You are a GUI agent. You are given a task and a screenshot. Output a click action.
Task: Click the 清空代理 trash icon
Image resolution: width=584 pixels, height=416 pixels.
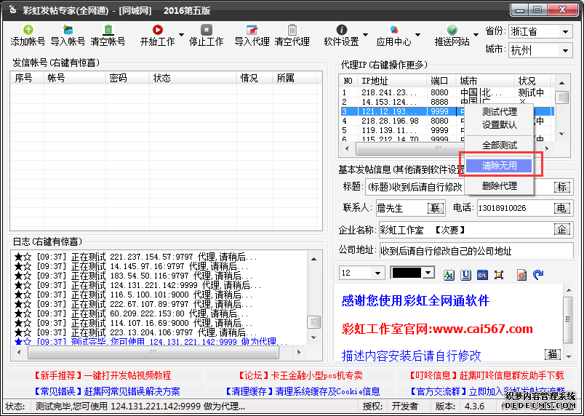tap(292, 30)
